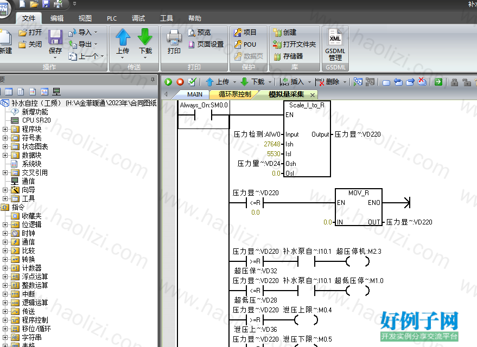
Task: Click the green Run PLC icon
Action: pos(168,82)
